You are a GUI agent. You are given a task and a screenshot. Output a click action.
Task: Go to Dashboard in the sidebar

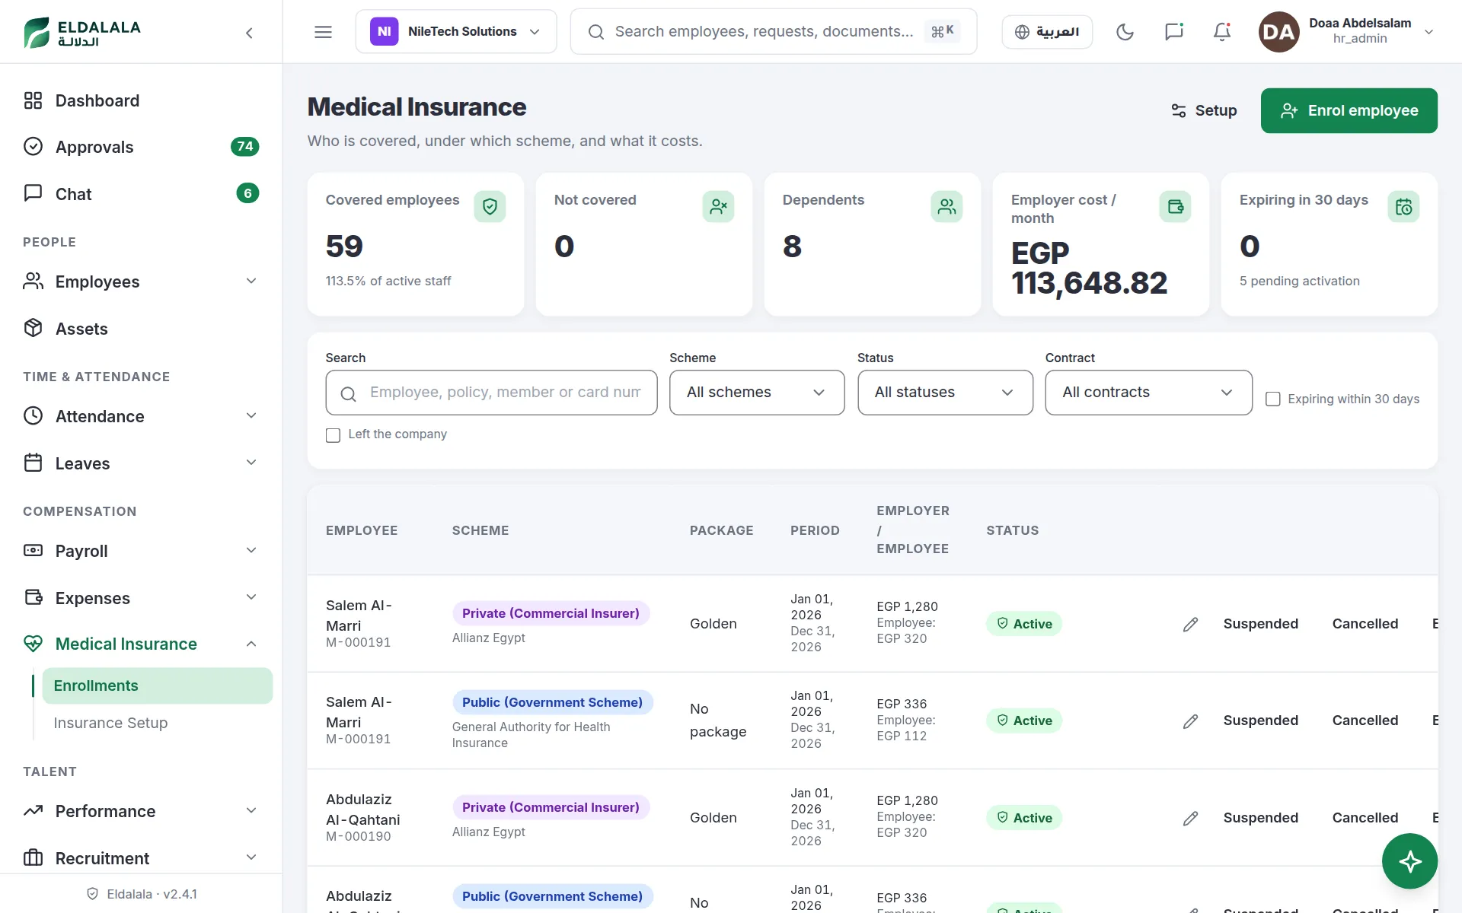pyautogui.click(x=141, y=100)
